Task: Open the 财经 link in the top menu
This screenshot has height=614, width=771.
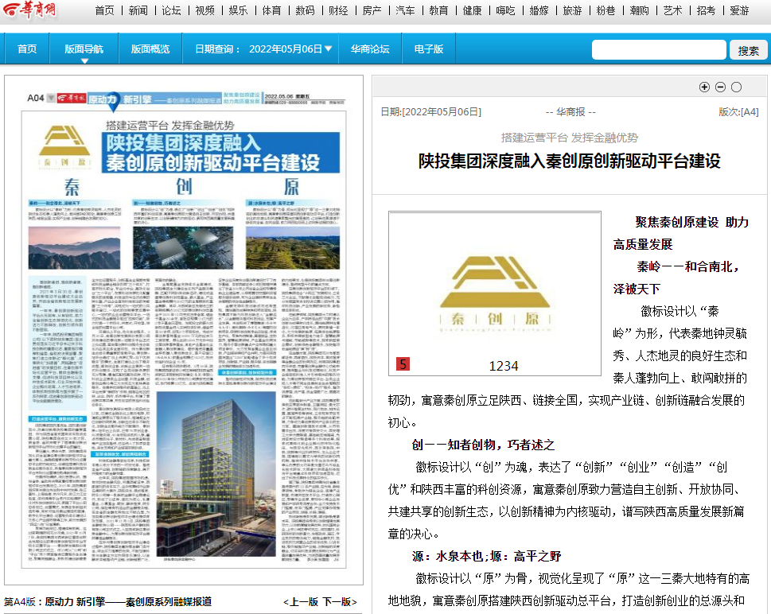Action: (338, 10)
